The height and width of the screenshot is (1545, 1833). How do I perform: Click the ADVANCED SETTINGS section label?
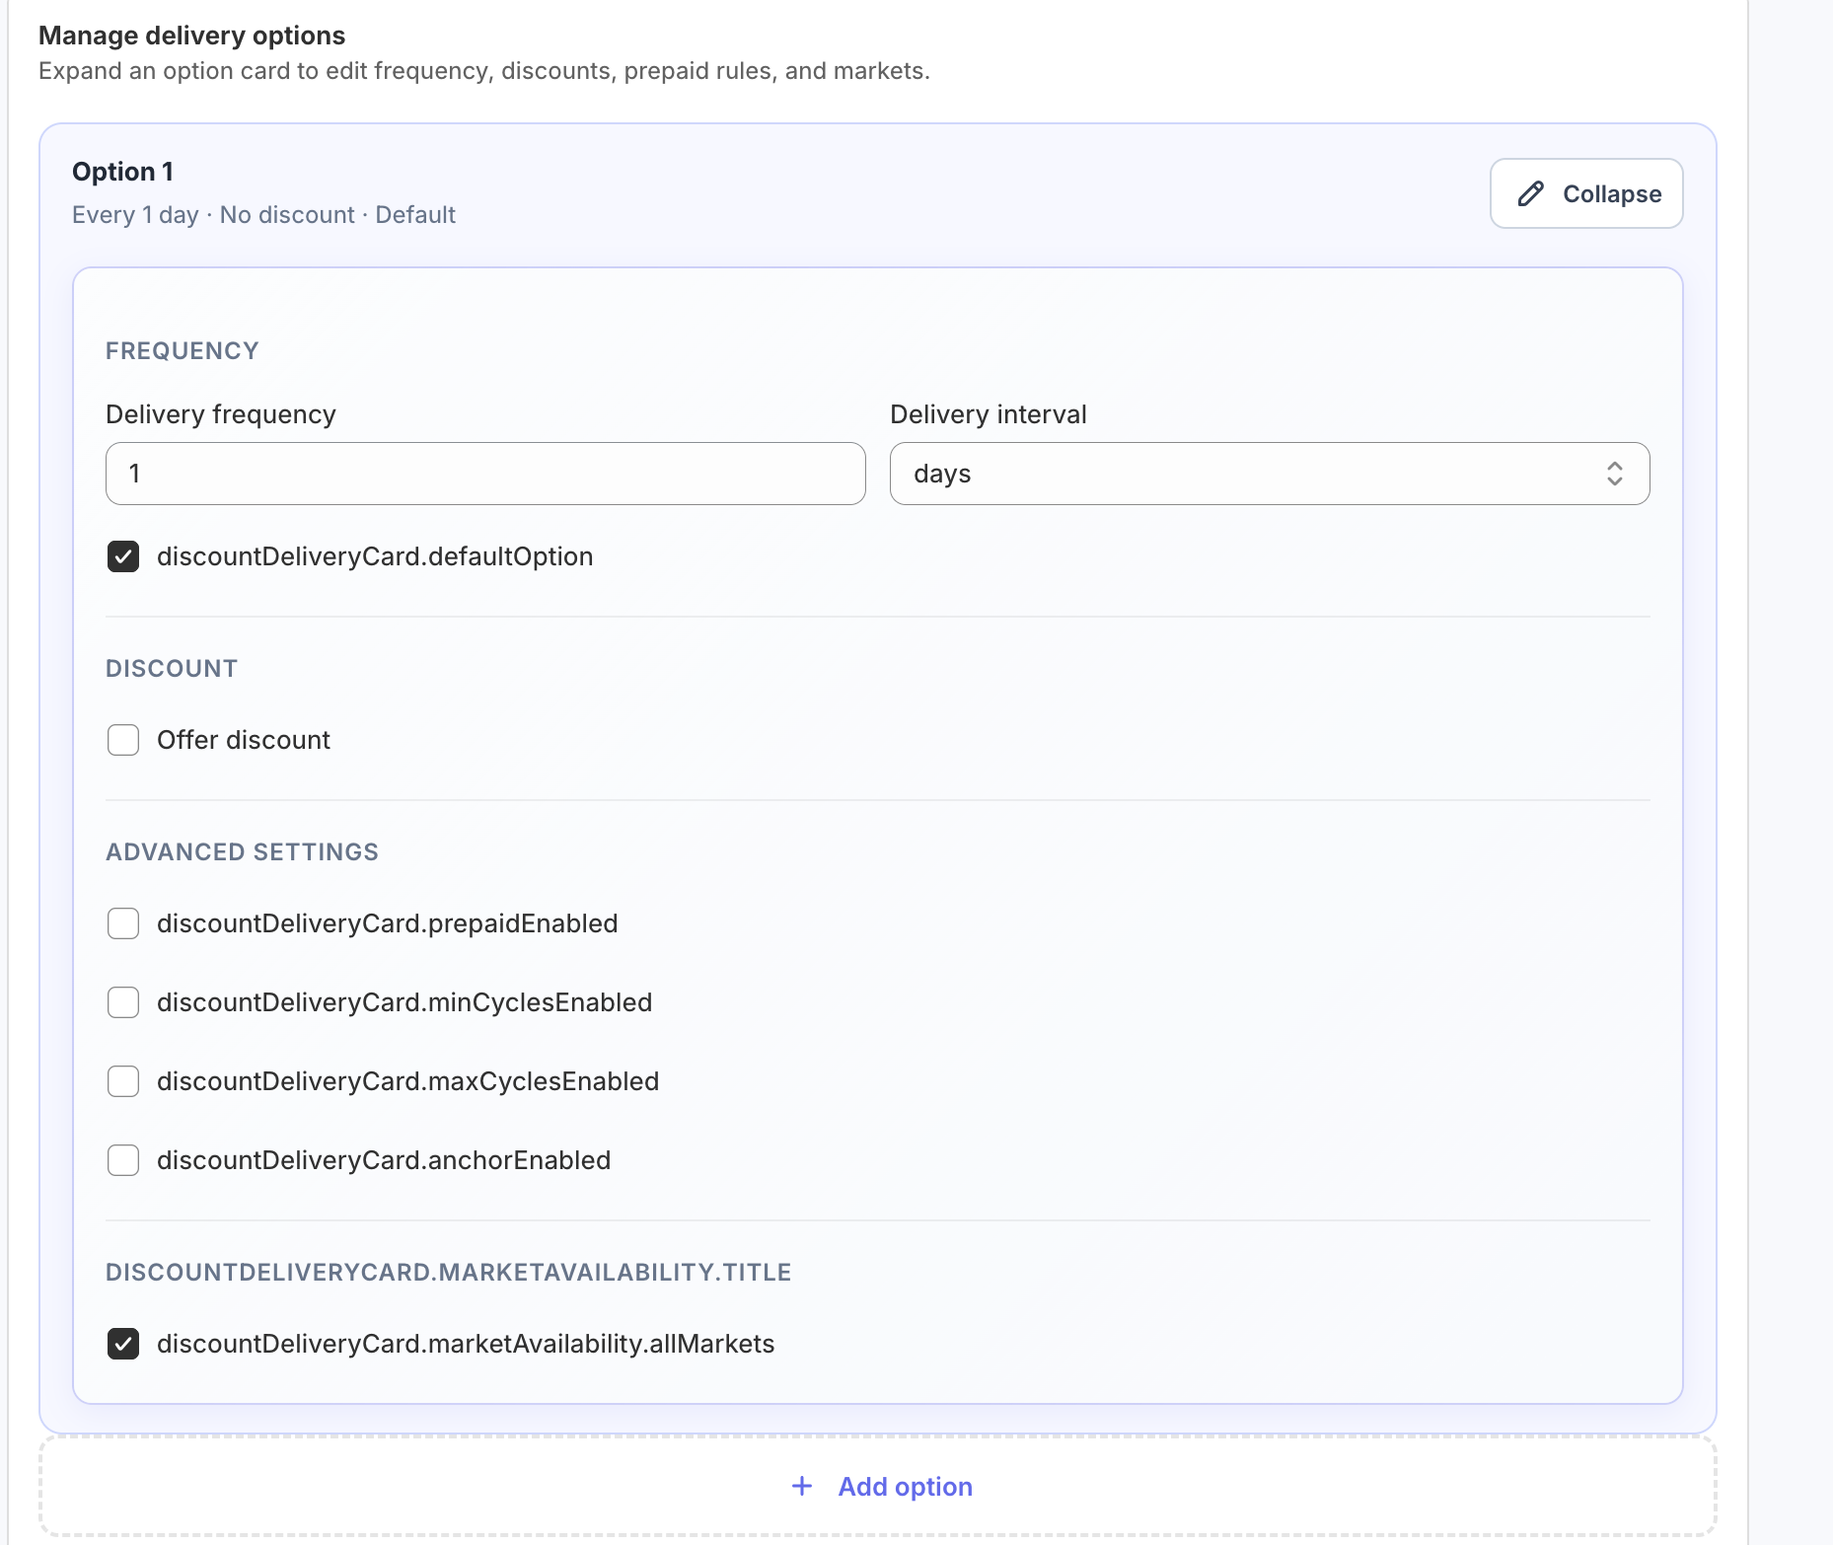pyautogui.click(x=242, y=852)
